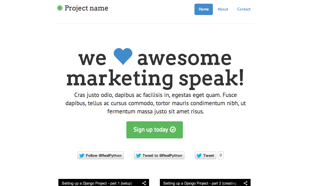
Task: Share the part 1 (setup) video
Action: click(x=144, y=183)
